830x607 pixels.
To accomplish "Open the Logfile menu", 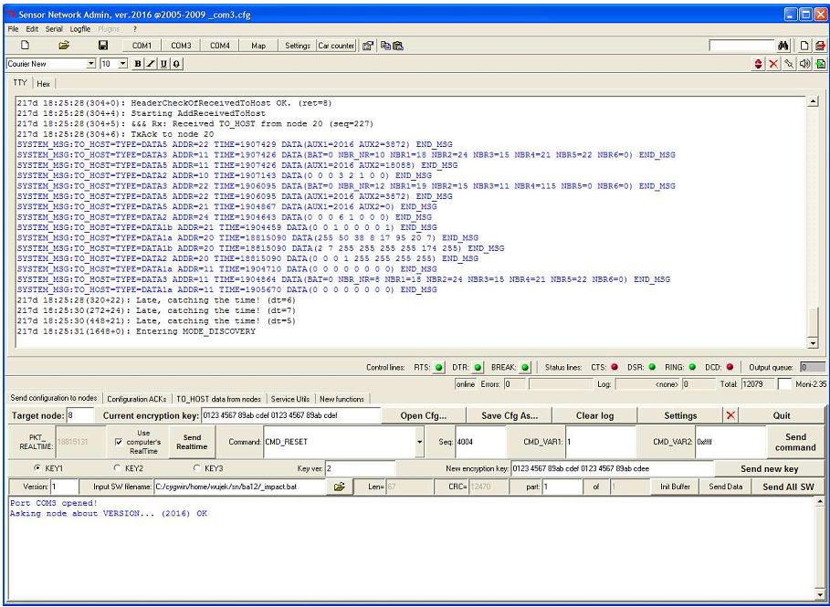I will click(x=80, y=29).
